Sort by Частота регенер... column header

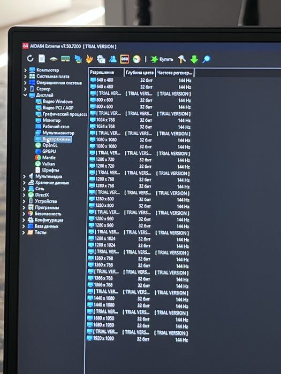(x=174, y=73)
